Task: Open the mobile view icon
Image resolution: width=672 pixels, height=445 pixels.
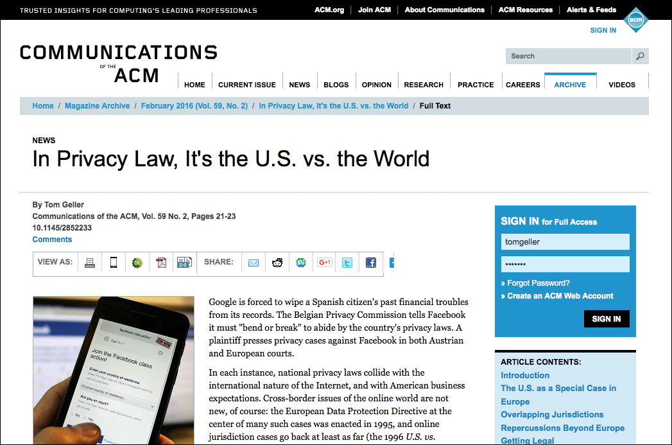Action: point(114,263)
